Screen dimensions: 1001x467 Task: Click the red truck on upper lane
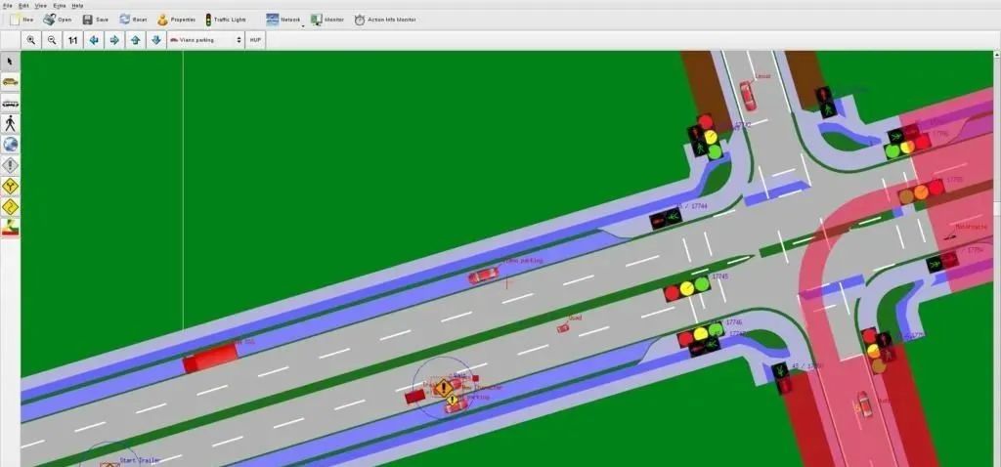[211, 358]
